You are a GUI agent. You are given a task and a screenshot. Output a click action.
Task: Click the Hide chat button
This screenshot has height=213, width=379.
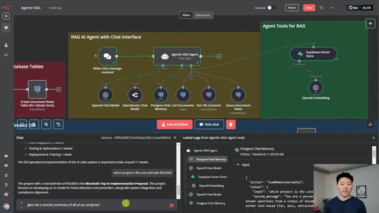coord(209,125)
